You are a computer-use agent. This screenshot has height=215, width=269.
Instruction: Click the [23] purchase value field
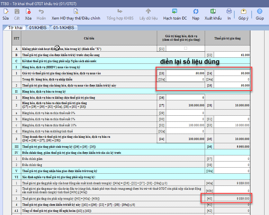point(185,73)
